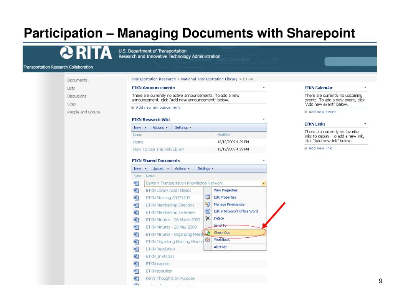Image resolution: width=393 pixels, height=294 pixels.
Task: Click the Check Out icon in context menu
Action: coord(208,232)
